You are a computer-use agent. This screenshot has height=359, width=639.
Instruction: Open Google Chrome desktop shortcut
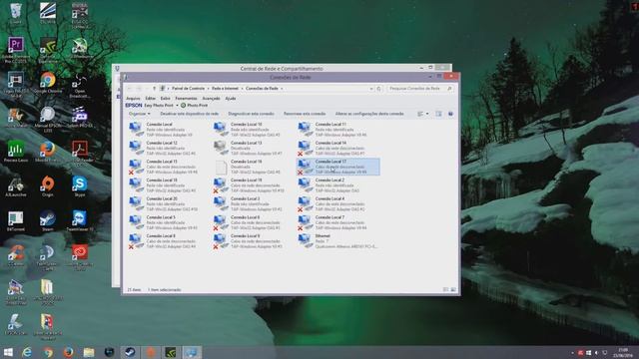tap(48, 83)
